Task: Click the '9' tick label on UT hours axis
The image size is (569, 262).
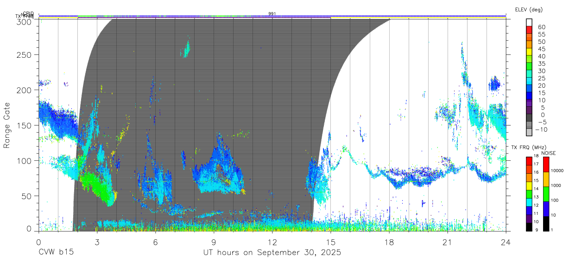Action: coord(214,242)
